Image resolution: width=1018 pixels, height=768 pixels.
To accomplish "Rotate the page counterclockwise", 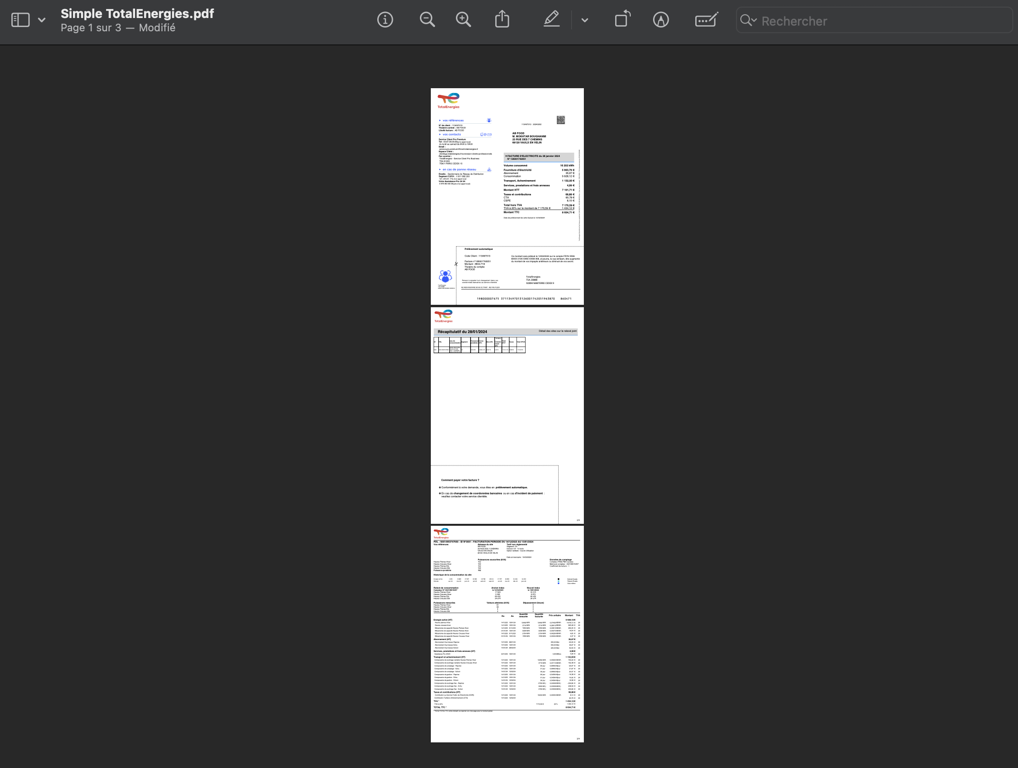I will [622, 19].
